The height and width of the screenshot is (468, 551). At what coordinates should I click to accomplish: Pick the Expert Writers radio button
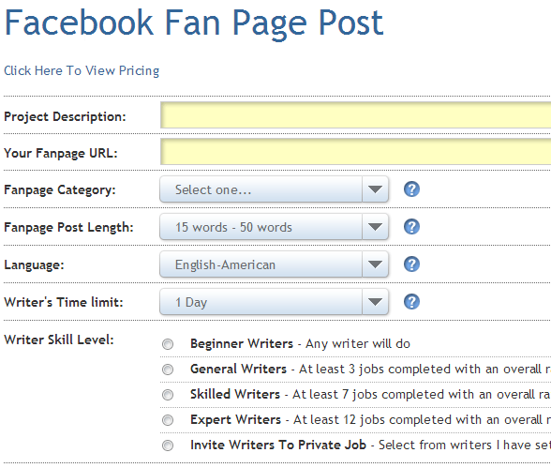168,420
